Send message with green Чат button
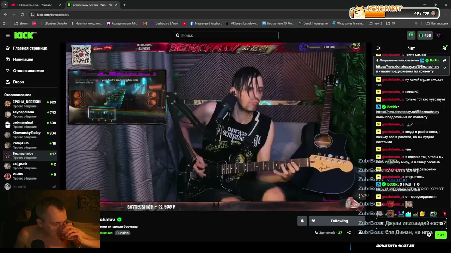This screenshot has height=253, width=451. pyautogui.click(x=441, y=235)
